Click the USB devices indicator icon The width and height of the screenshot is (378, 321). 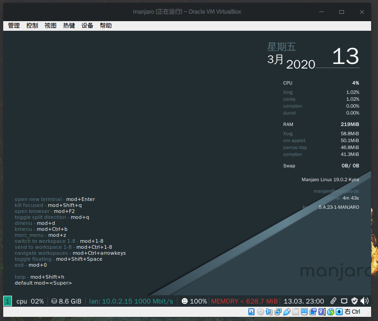coord(286,312)
